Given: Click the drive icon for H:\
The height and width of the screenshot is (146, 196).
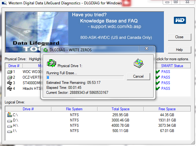Looking at the screenshot, I should tap(9, 126).
